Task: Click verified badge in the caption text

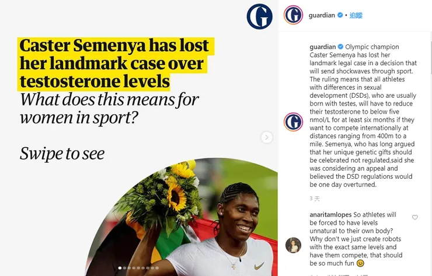Action: coord(341,47)
